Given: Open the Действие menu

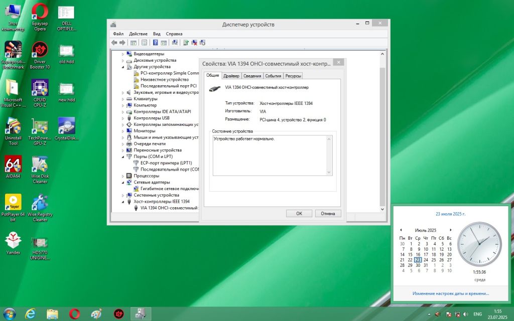Looking at the screenshot, I should point(138,34).
